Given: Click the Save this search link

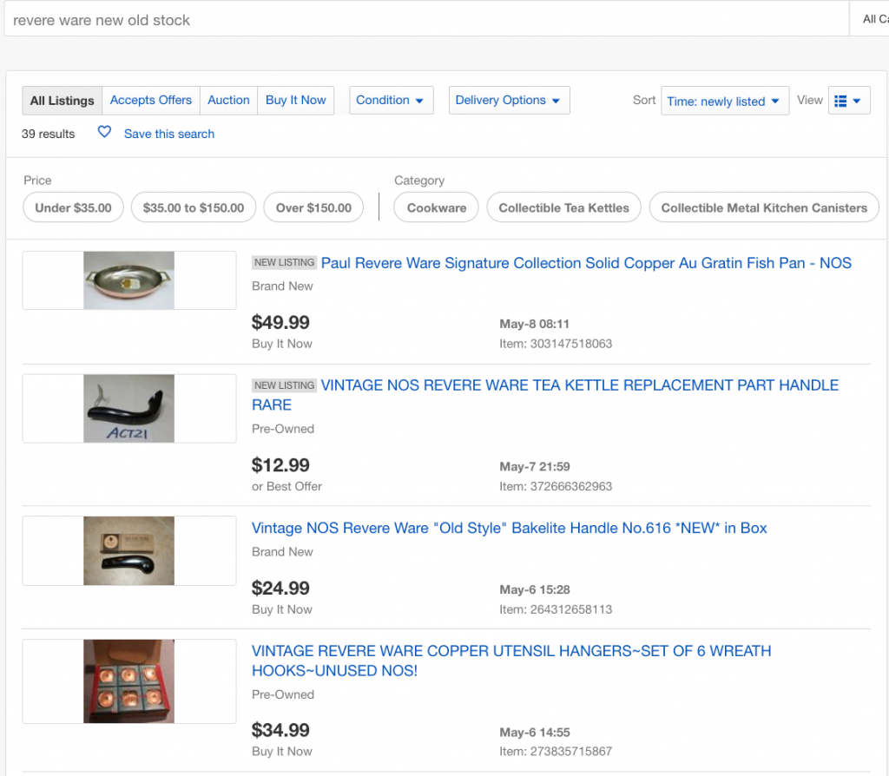Looking at the screenshot, I should [168, 134].
